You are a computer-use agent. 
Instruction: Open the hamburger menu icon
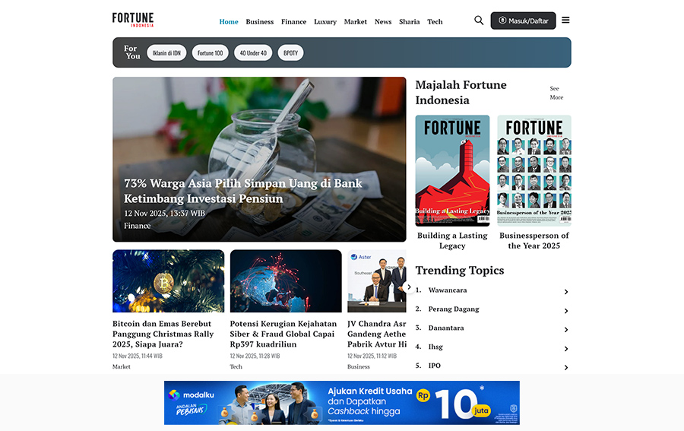coord(565,21)
